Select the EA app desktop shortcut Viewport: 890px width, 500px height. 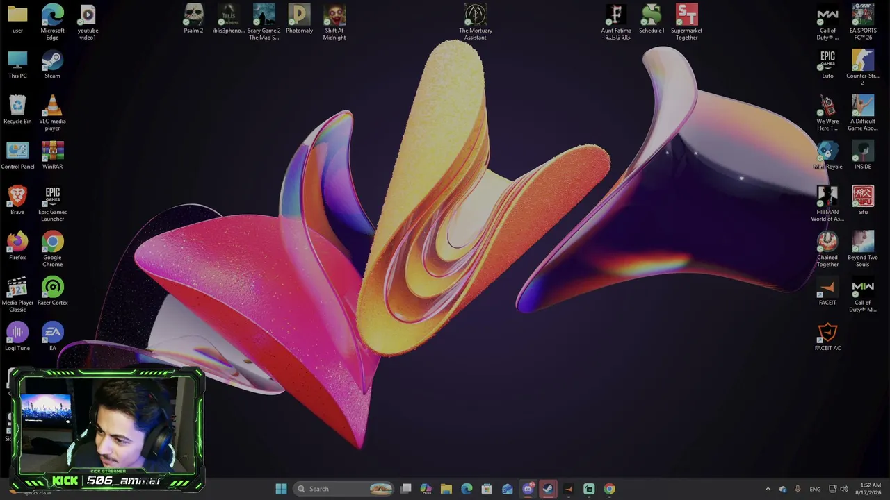[x=52, y=337]
